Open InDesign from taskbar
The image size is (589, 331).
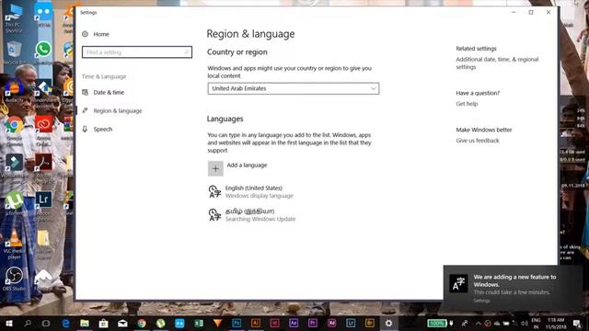pyautogui.click(x=274, y=323)
